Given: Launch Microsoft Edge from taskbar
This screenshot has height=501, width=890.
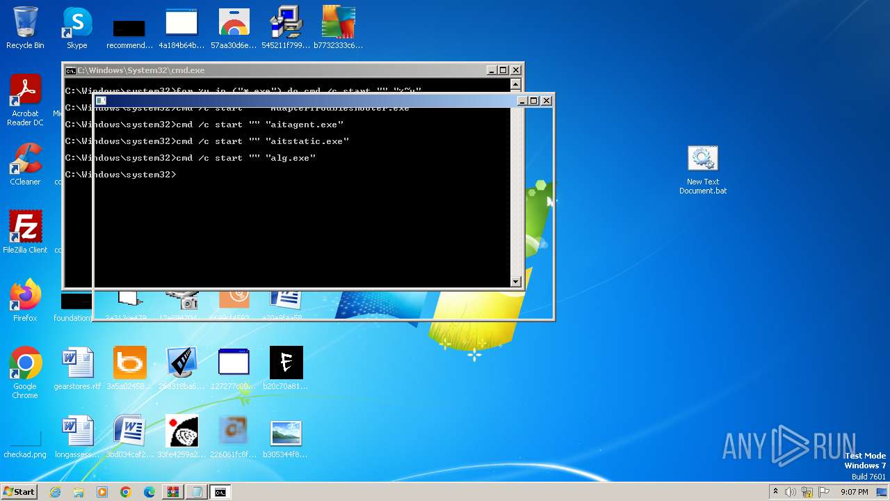Looking at the screenshot, I should tap(149, 492).
